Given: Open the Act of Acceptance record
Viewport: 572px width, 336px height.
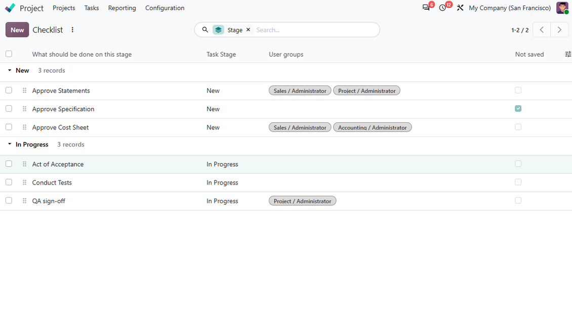Looking at the screenshot, I should (58, 164).
